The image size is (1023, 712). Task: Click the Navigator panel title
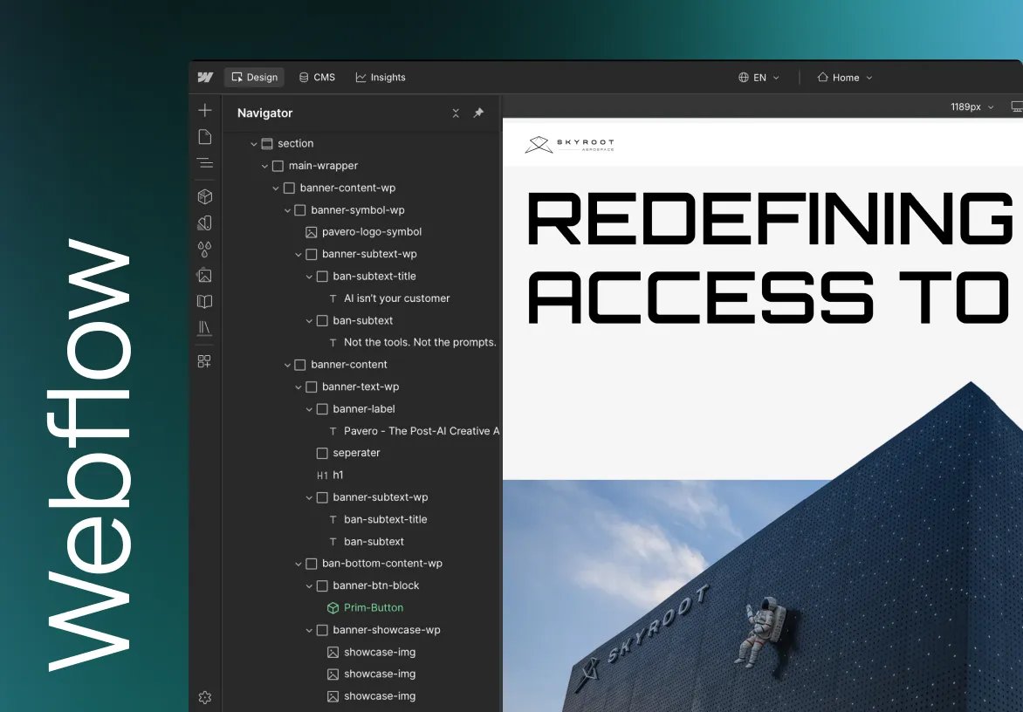(264, 113)
